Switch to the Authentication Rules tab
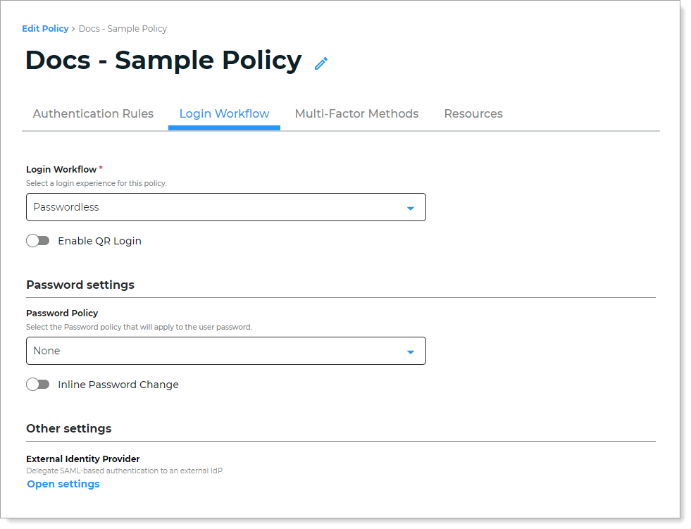Image resolution: width=691 pixels, height=529 pixels. coord(93,114)
